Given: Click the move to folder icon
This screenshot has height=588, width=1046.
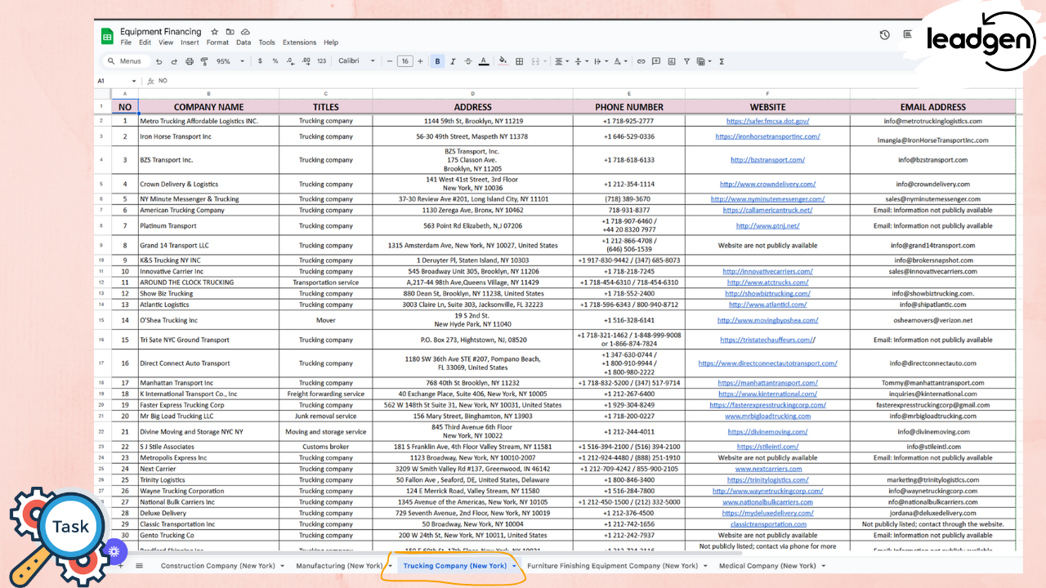Looking at the screenshot, I should click(x=230, y=32).
